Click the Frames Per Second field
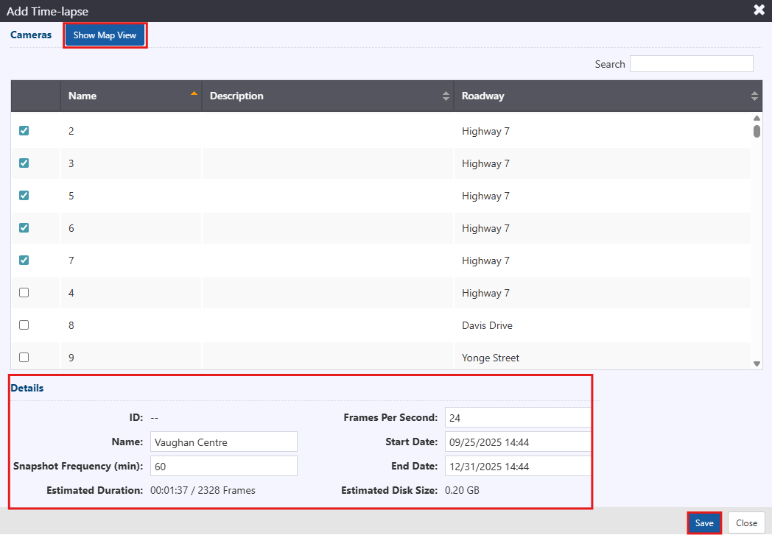The width and height of the screenshot is (772, 535). point(518,417)
